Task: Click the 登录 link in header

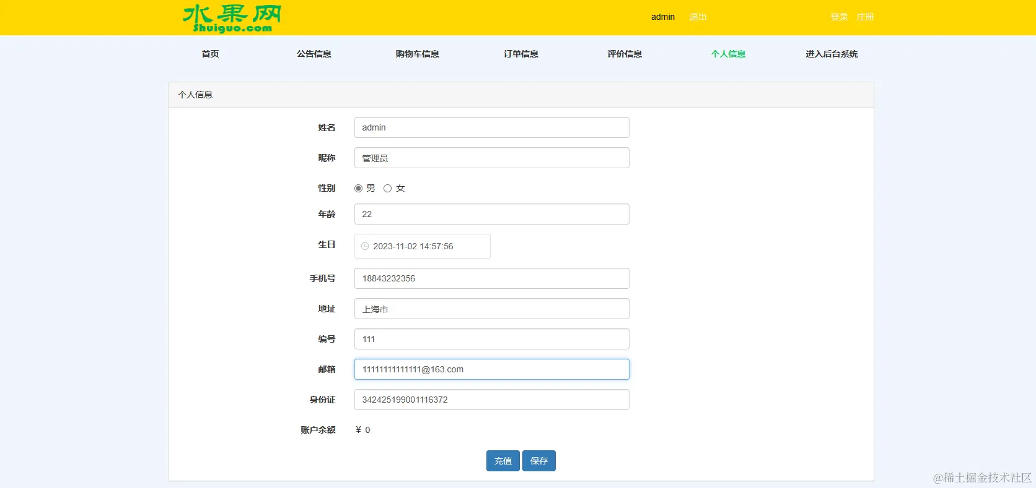Action: tap(839, 17)
